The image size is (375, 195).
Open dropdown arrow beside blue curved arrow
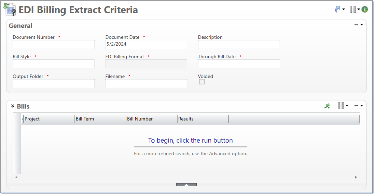click(344, 10)
